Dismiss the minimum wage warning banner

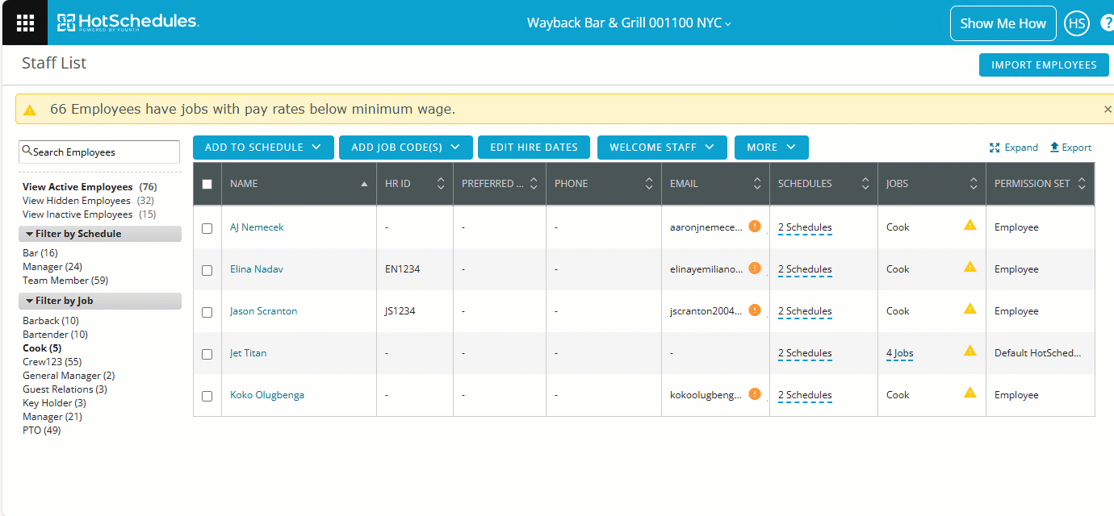pos(1108,109)
